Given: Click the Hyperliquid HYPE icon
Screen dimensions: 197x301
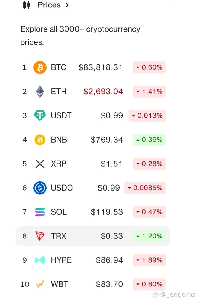Looking at the screenshot, I should click(x=40, y=260).
